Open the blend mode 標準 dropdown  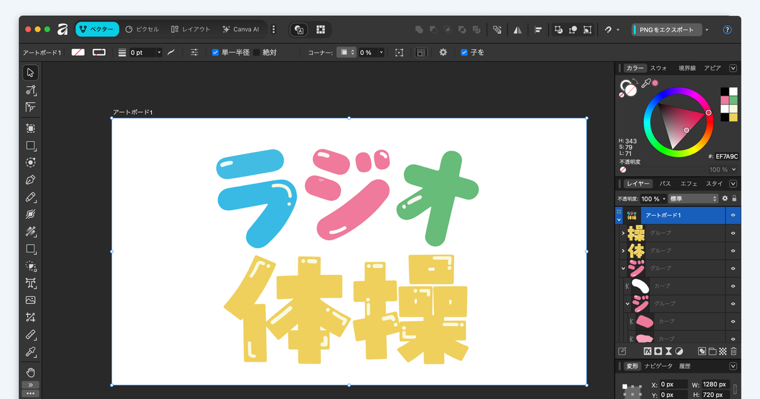tap(693, 198)
